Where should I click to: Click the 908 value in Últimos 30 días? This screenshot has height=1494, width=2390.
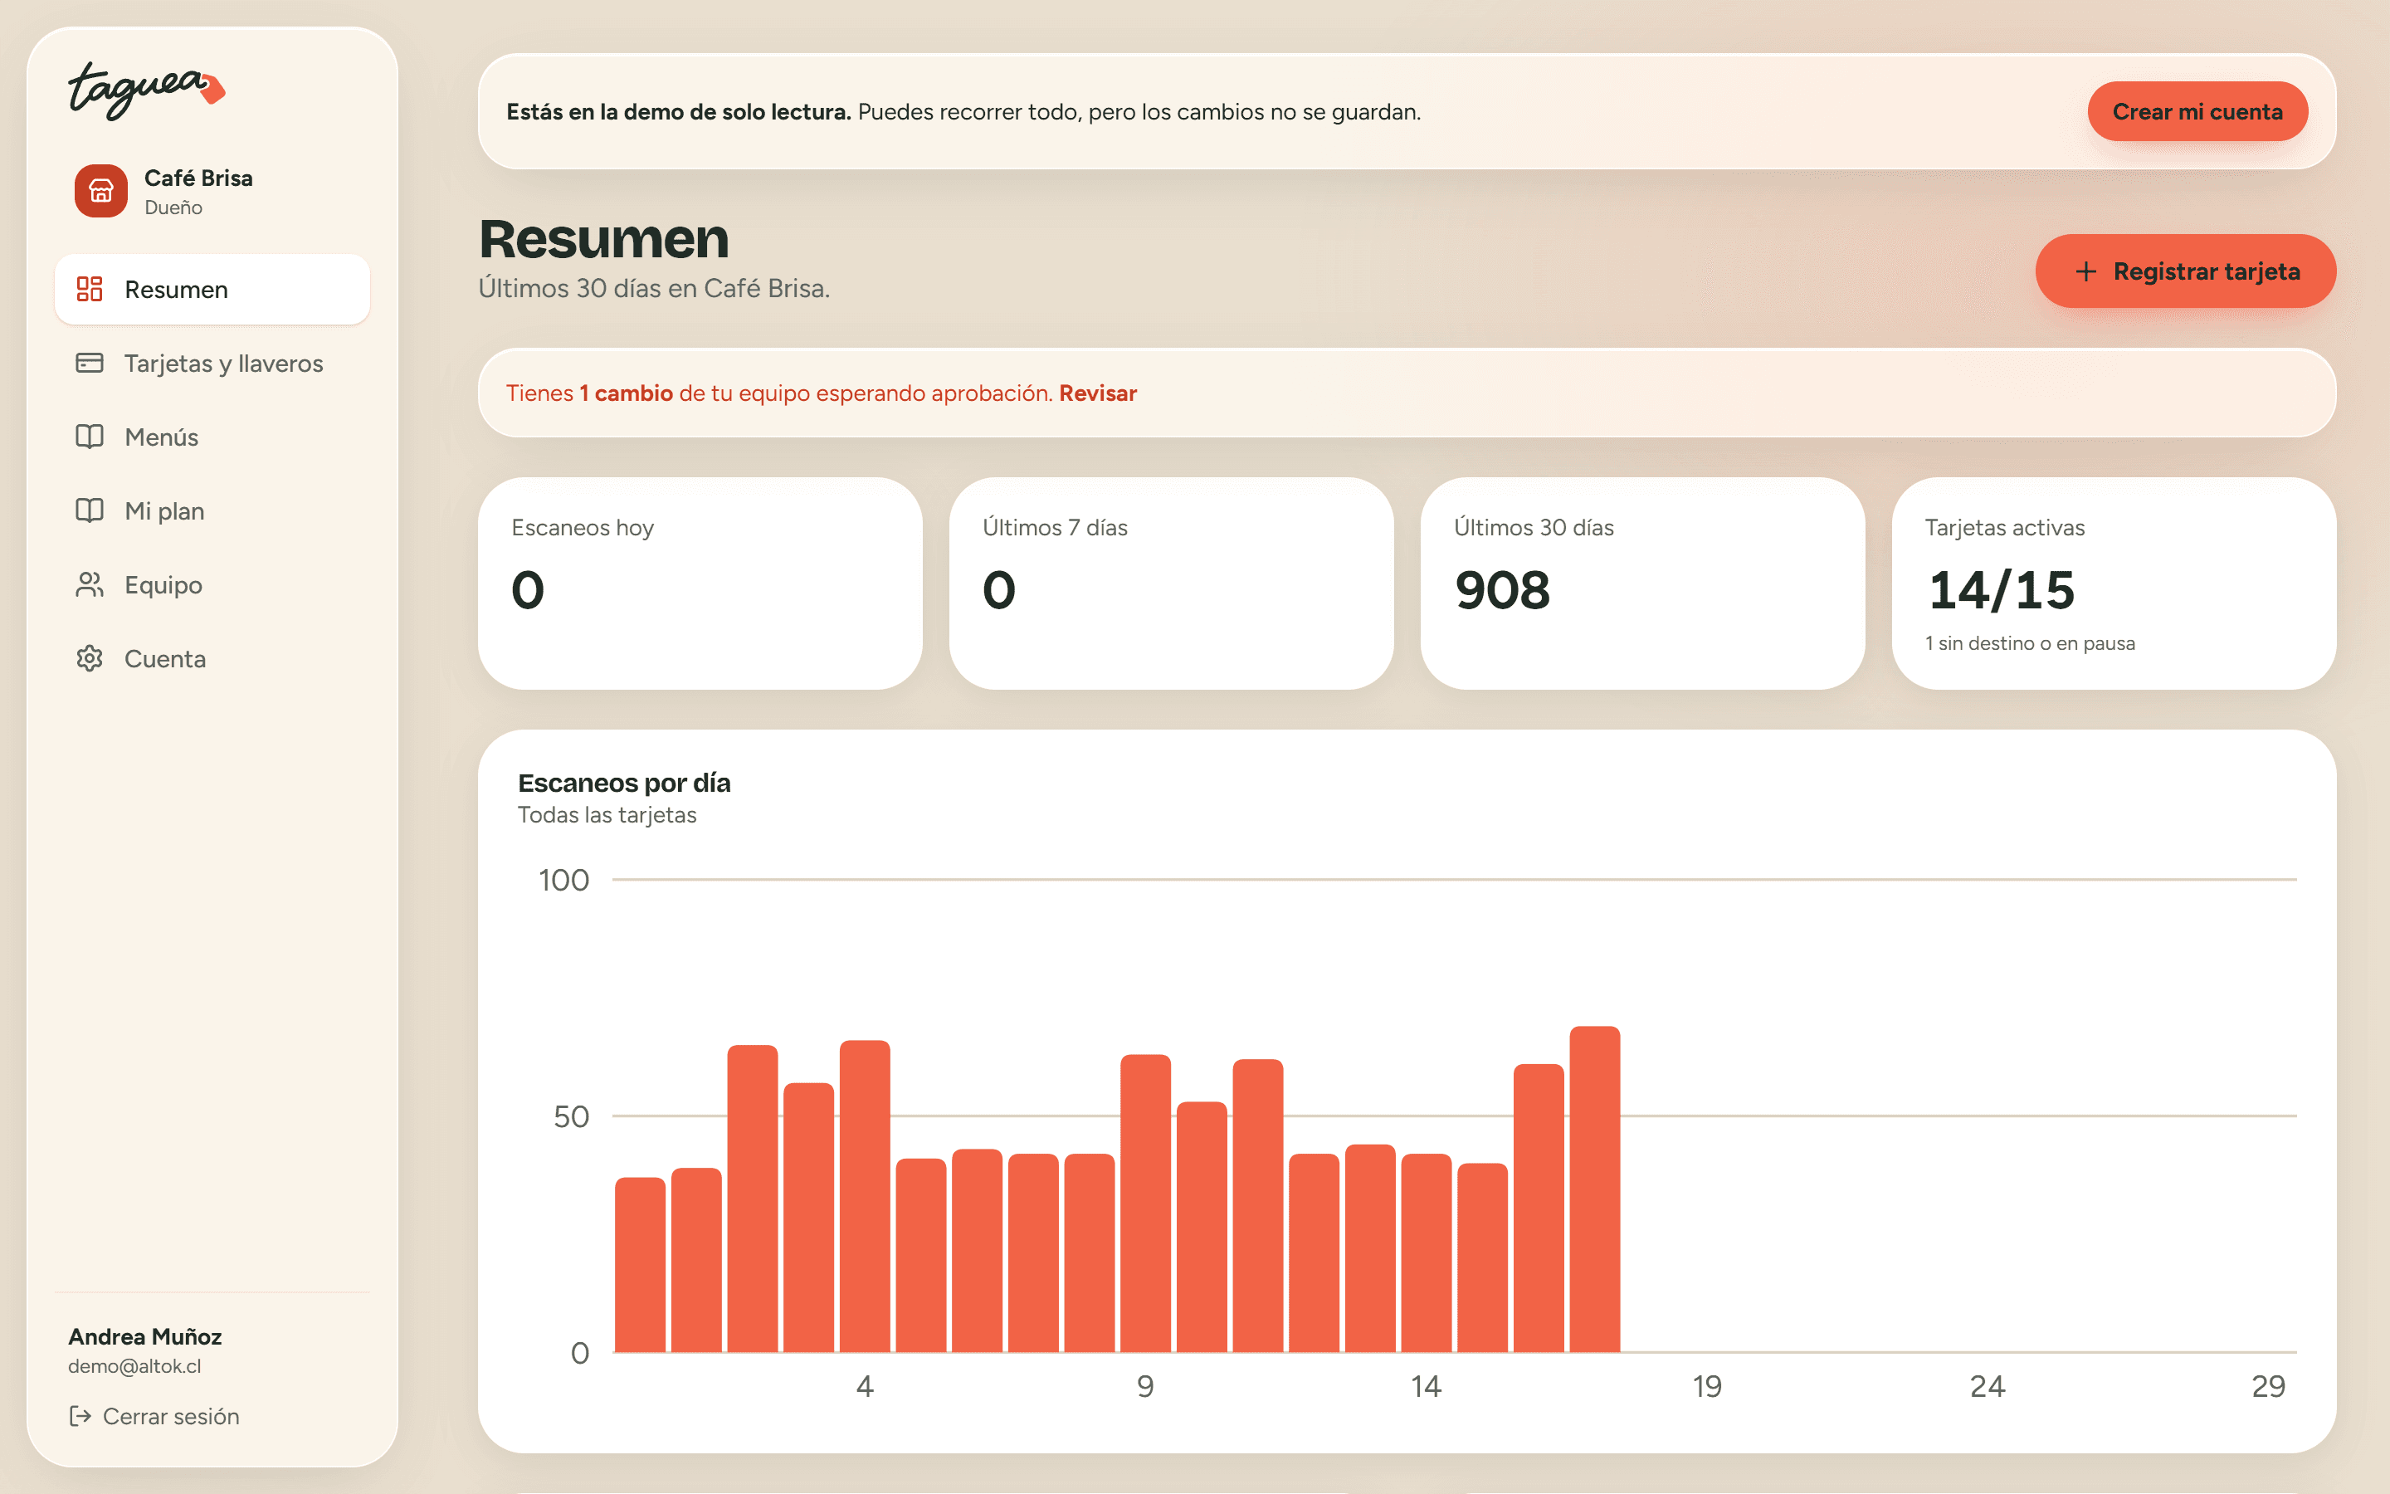click(x=1502, y=590)
